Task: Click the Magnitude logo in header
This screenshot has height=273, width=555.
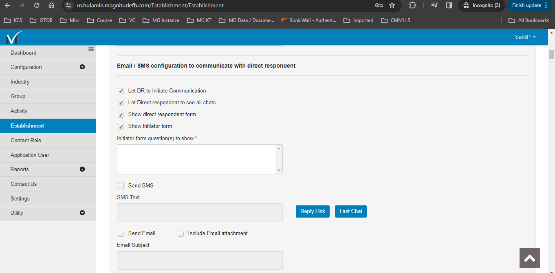Action: tap(13, 37)
